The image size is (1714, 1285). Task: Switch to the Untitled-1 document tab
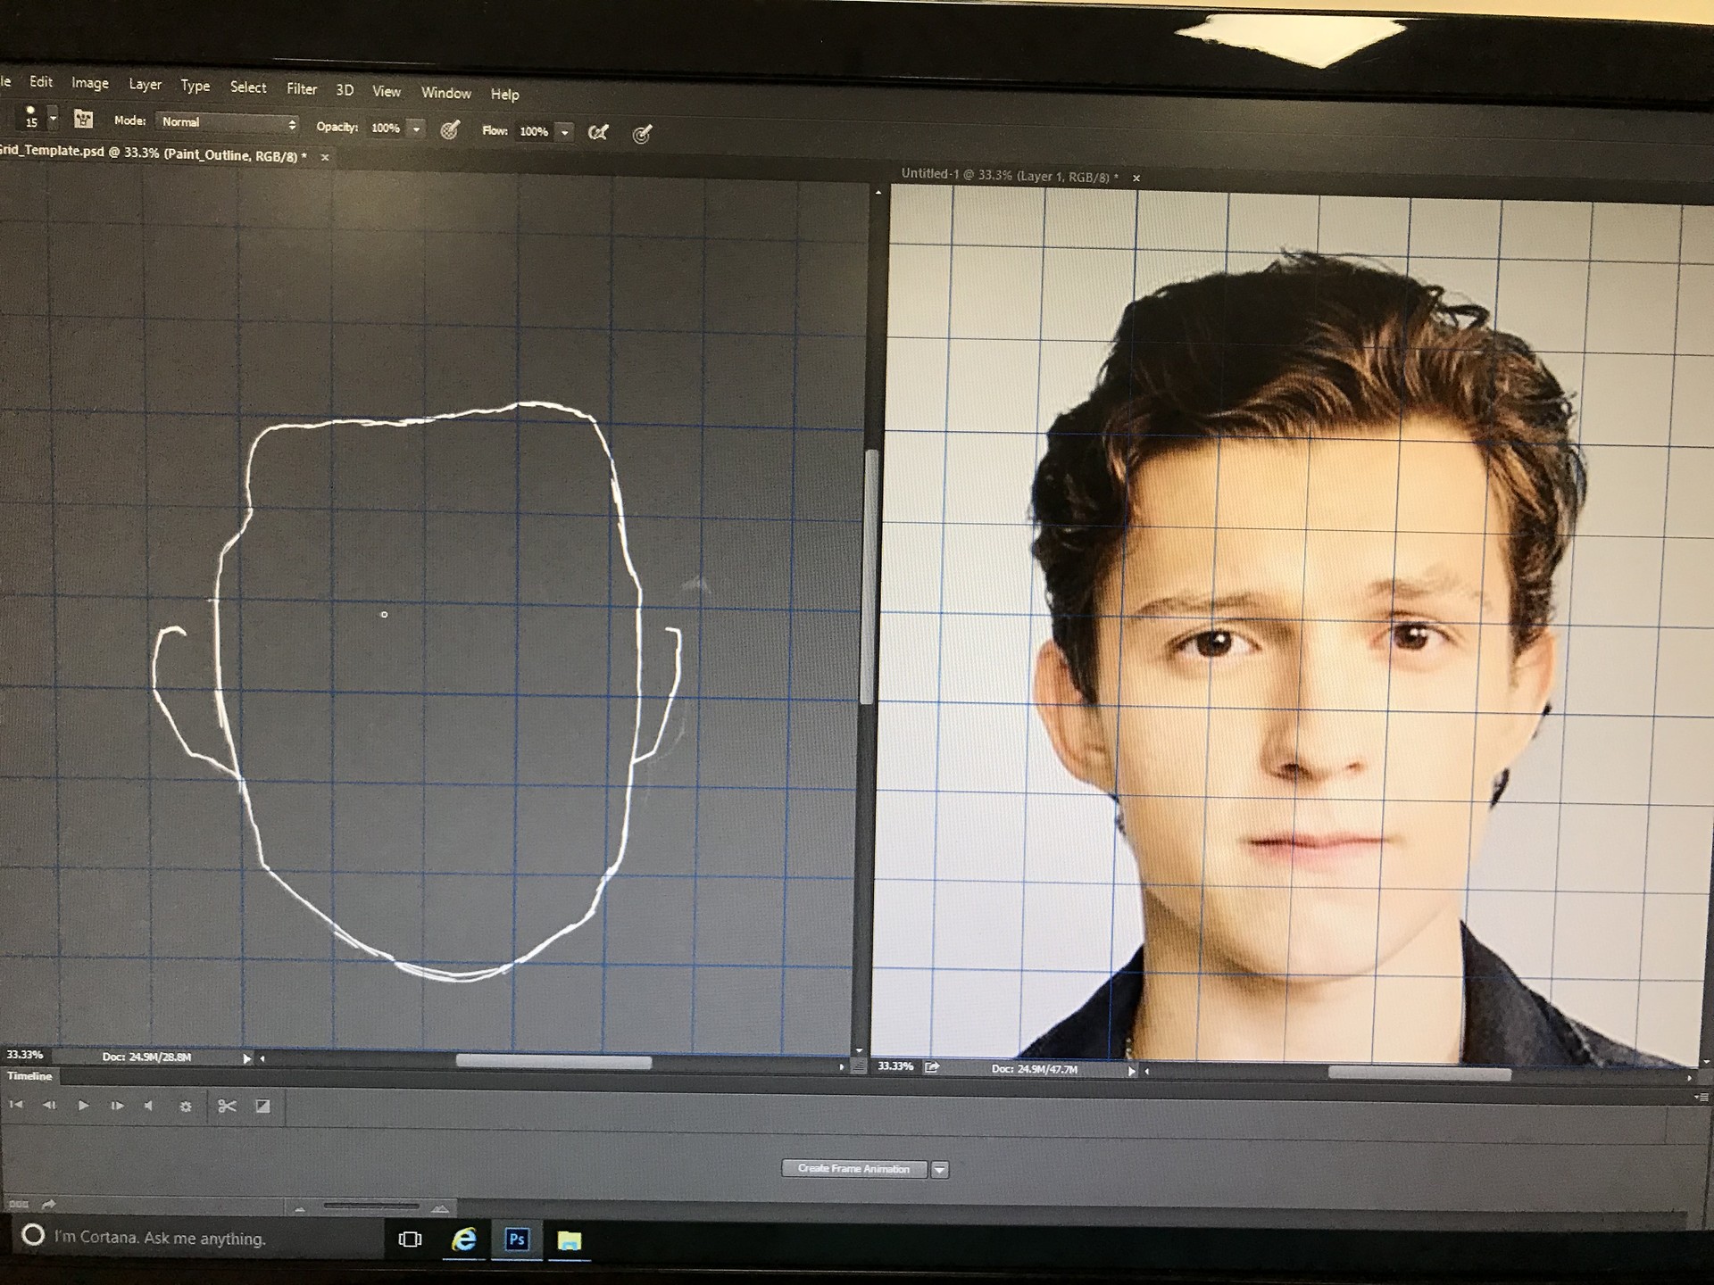[1009, 176]
